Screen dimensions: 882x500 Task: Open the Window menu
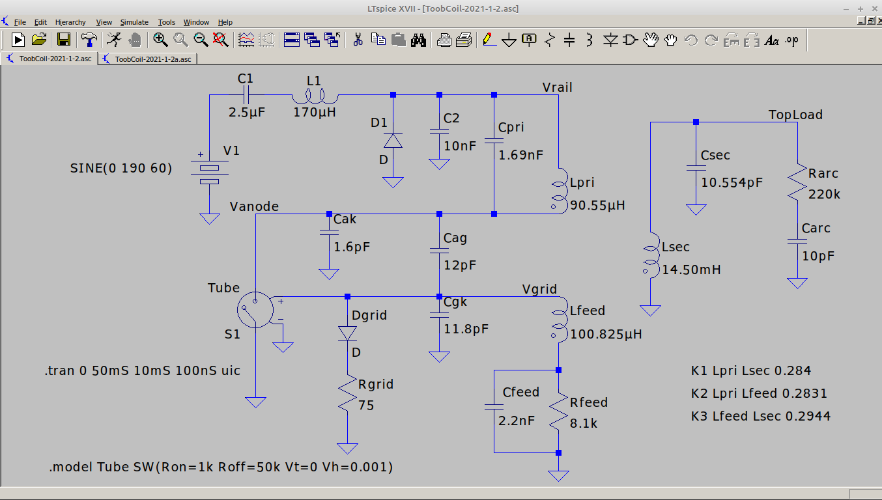(x=196, y=22)
